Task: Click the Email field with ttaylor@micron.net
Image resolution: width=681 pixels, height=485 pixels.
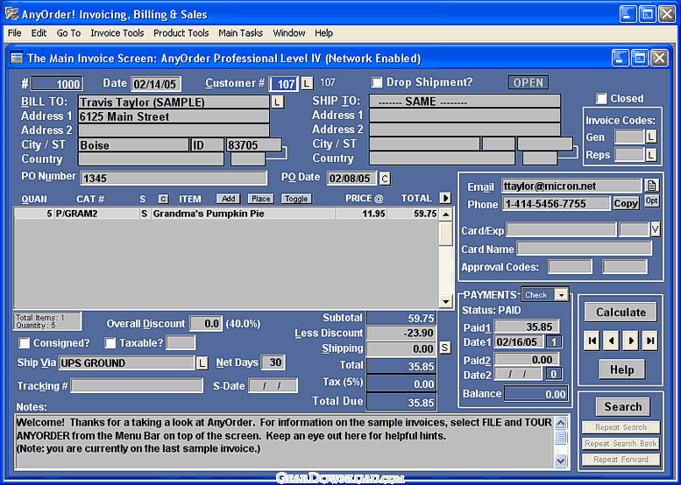Action: tap(571, 186)
